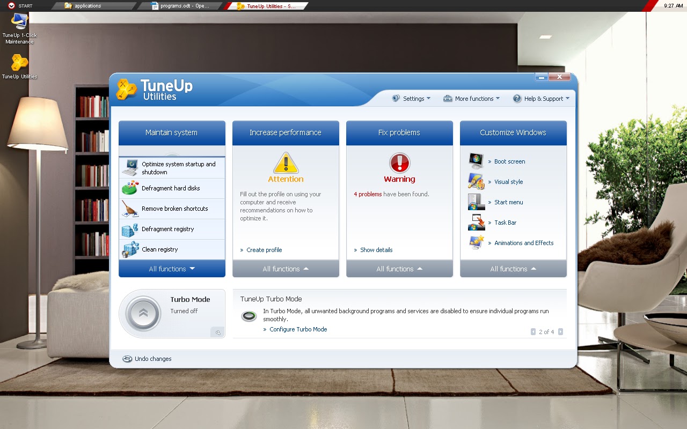Click the Help & Support question icon

(517, 99)
